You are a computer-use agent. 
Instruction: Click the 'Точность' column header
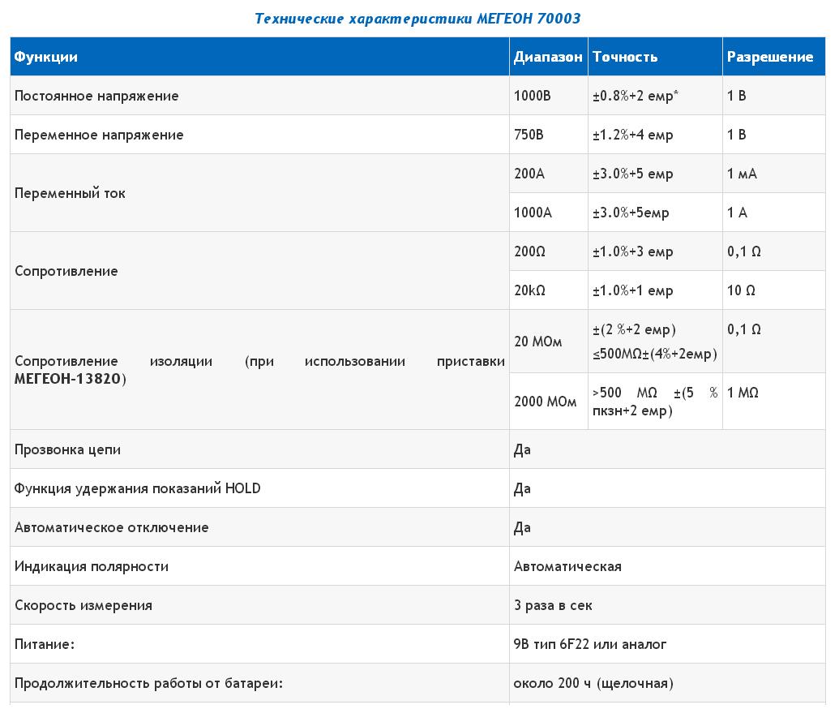(625, 57)
